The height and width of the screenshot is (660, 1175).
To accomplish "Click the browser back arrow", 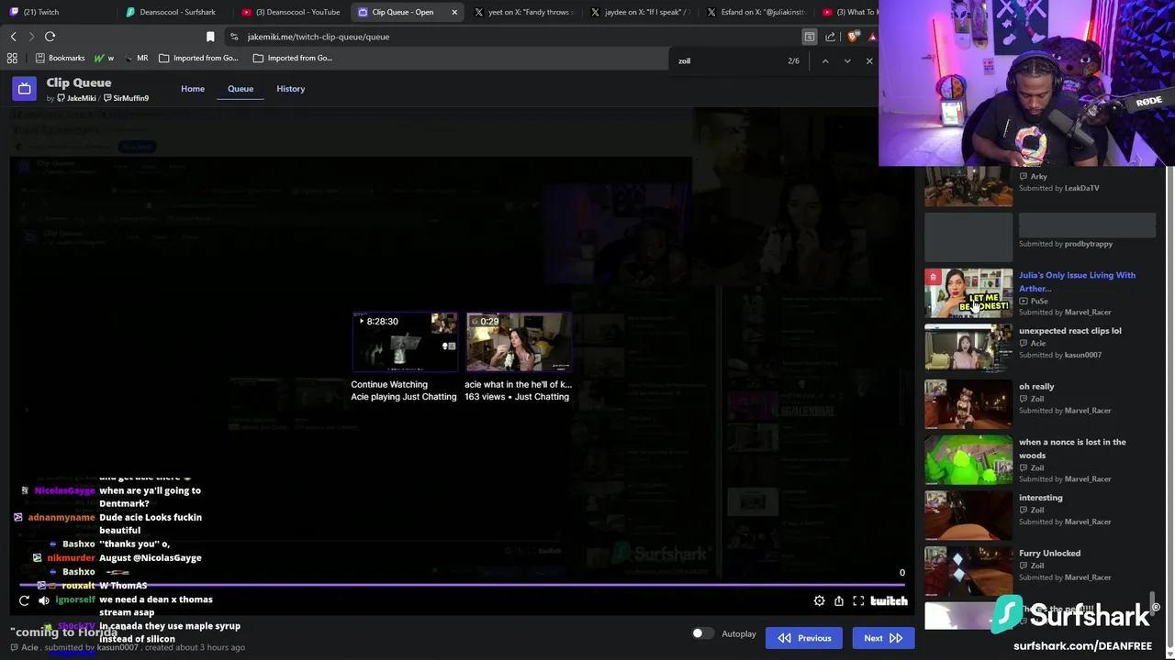I will tap(13, 37).
